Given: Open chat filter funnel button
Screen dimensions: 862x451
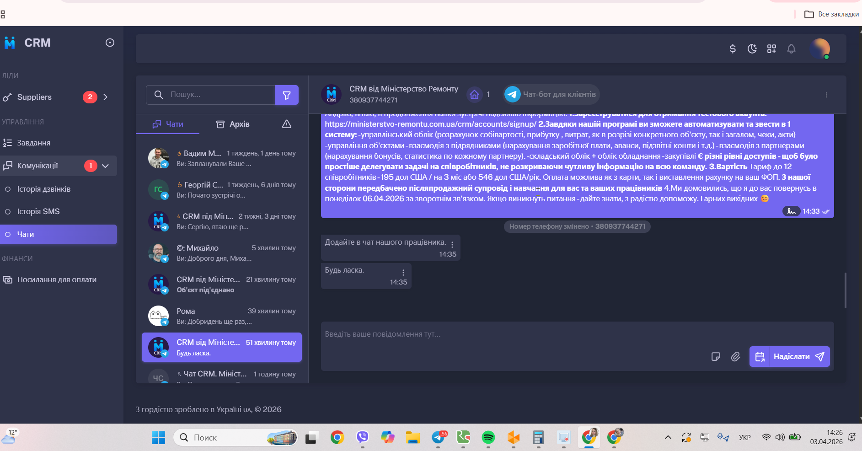Looking at the screenshot, I should point(287,95).
